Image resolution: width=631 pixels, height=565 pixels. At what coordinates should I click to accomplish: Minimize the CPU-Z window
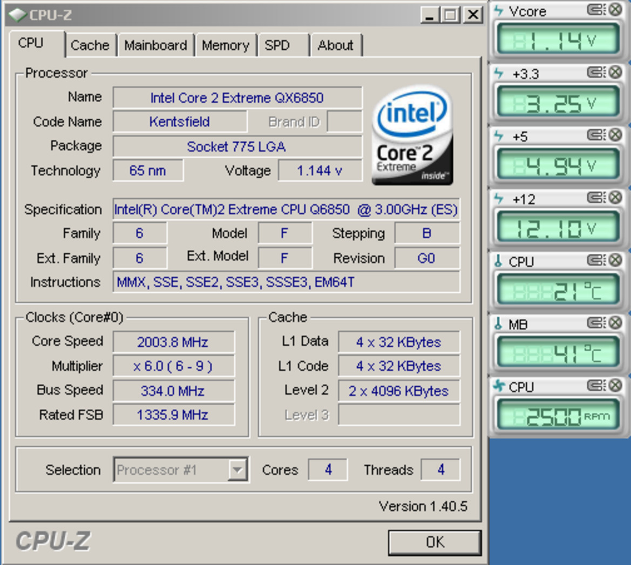(x=430, y=15)
